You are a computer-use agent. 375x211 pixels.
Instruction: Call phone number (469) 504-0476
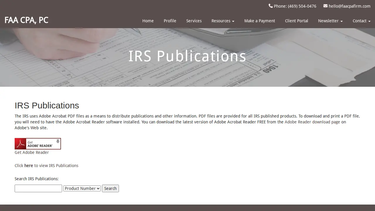[x=302, y=6]
